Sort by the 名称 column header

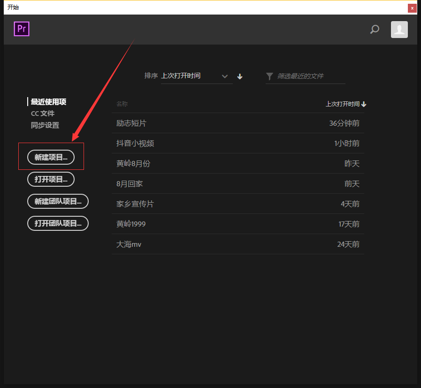pyautogui.click(x=122, y=104)
